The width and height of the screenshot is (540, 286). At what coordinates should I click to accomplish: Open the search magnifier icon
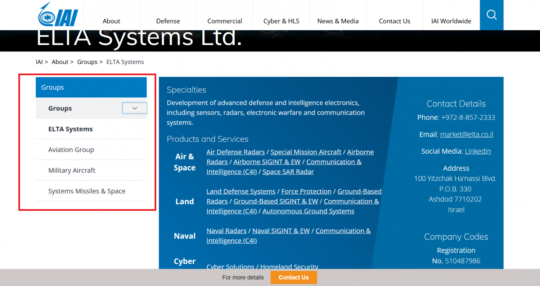click(x=491, y=15)
